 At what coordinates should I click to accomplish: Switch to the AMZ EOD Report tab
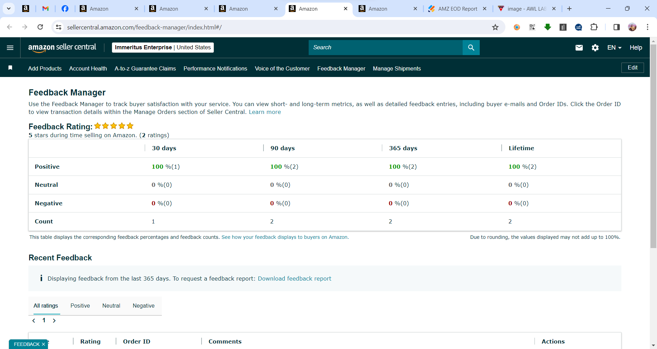(458, 9)
